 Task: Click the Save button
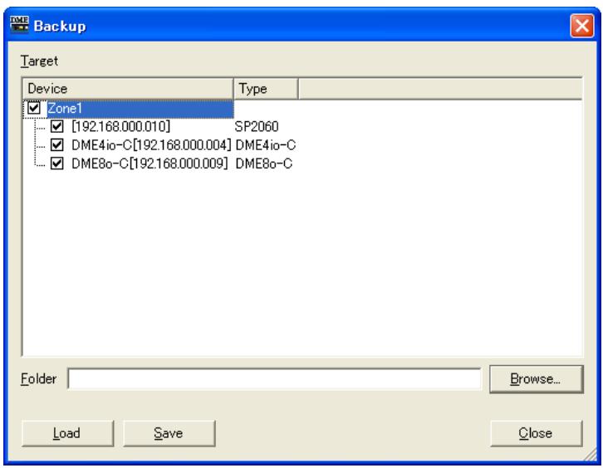[x=169, y=433]
